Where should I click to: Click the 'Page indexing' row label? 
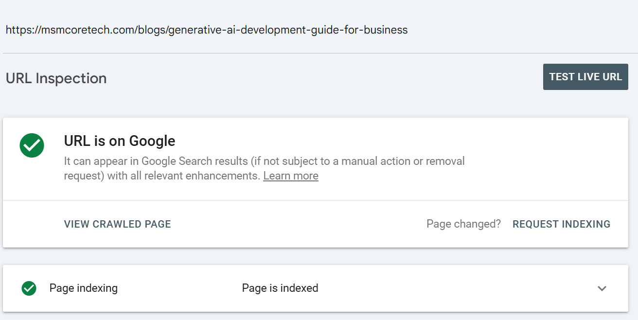(x=83, y=288)
